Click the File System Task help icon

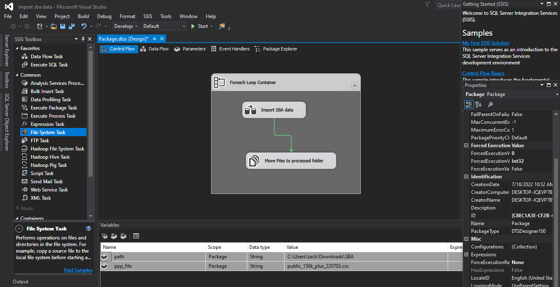[89, 229]
